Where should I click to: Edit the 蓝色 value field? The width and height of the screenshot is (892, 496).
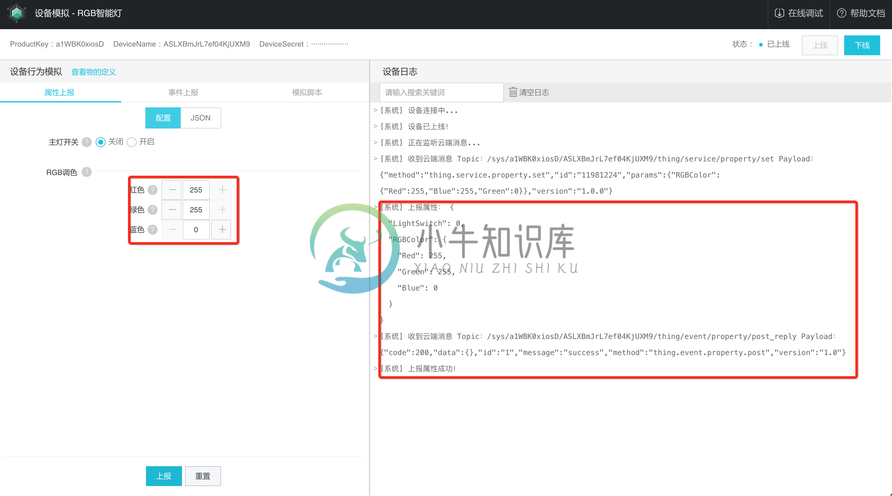(x=196, y=229)
